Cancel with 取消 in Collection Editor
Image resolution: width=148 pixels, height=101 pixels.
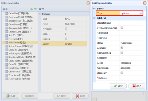pyautogui.click(x=80, y=96)
